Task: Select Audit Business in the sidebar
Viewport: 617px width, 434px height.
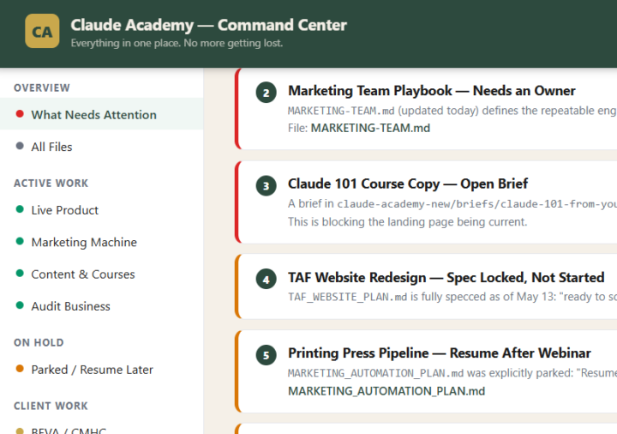Action: point(101,306)
